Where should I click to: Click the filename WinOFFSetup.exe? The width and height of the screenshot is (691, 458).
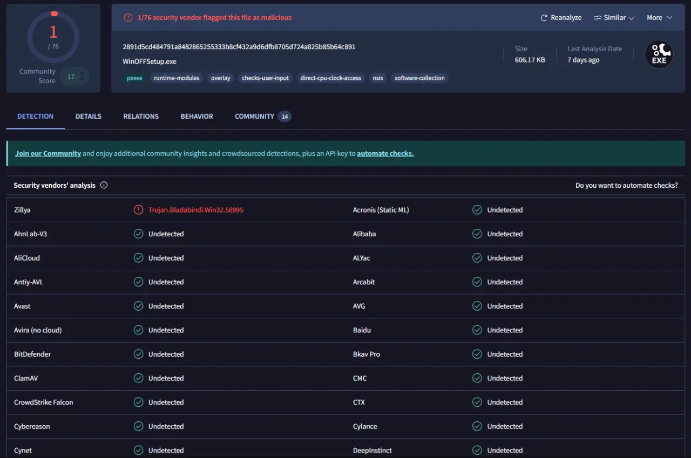(150, 61)
